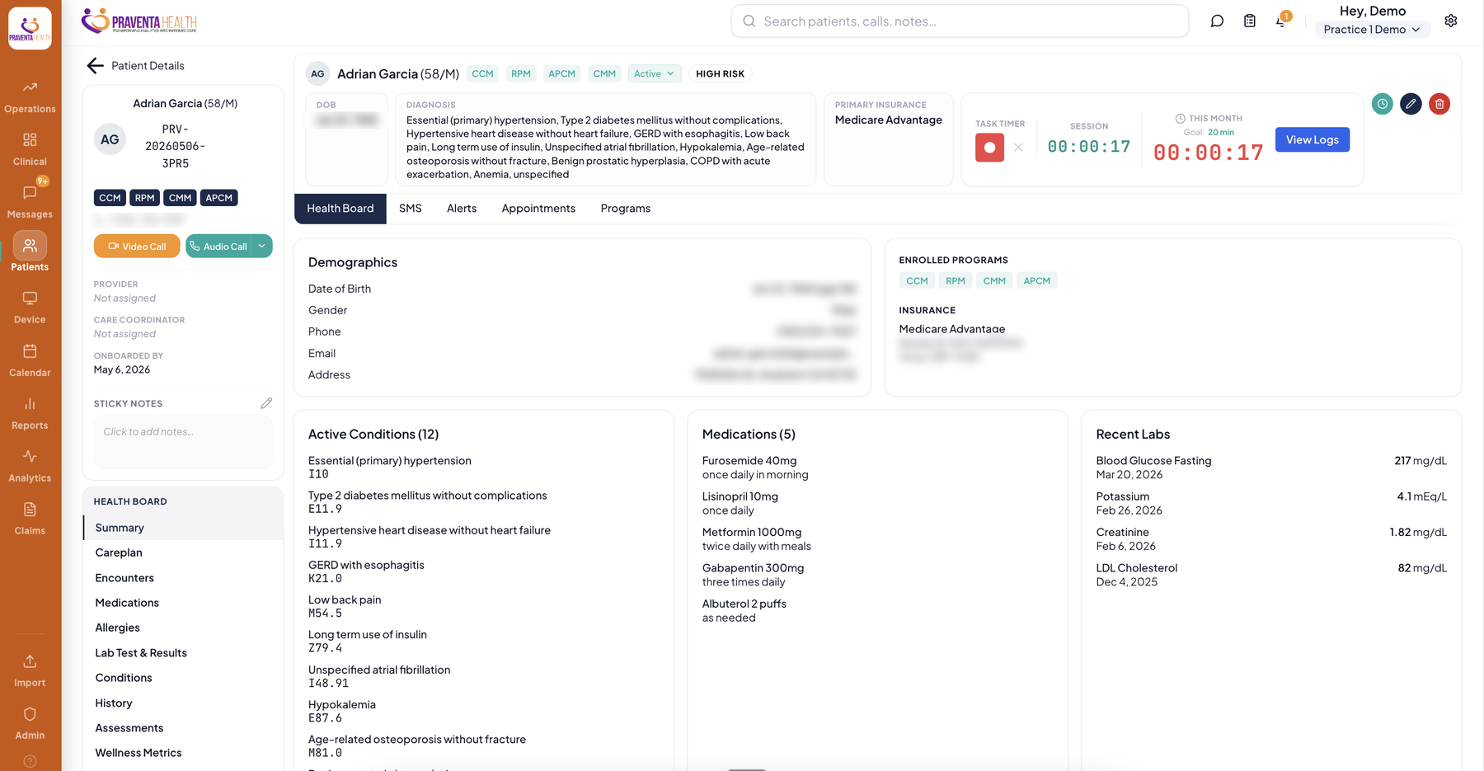Image resolution: width=1484 pixels, height=771 pixels.
Task: Select Summary in Health Board menu
Action: [183, 528]
